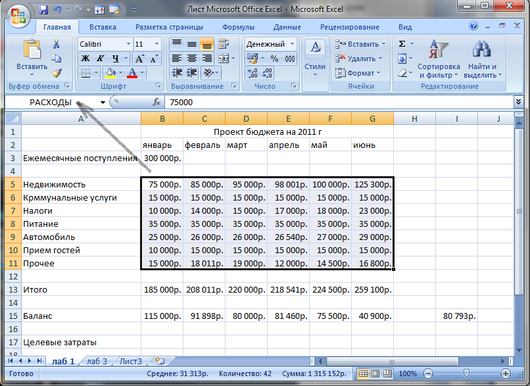
Task: Switch to Разметка страницы tab
Action: (x=169, y=27)
